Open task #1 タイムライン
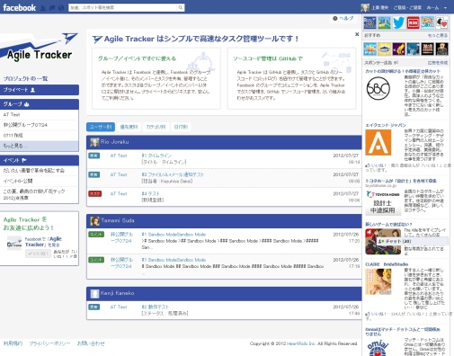This screenshot has height=356, width=454. pos(156,156)
